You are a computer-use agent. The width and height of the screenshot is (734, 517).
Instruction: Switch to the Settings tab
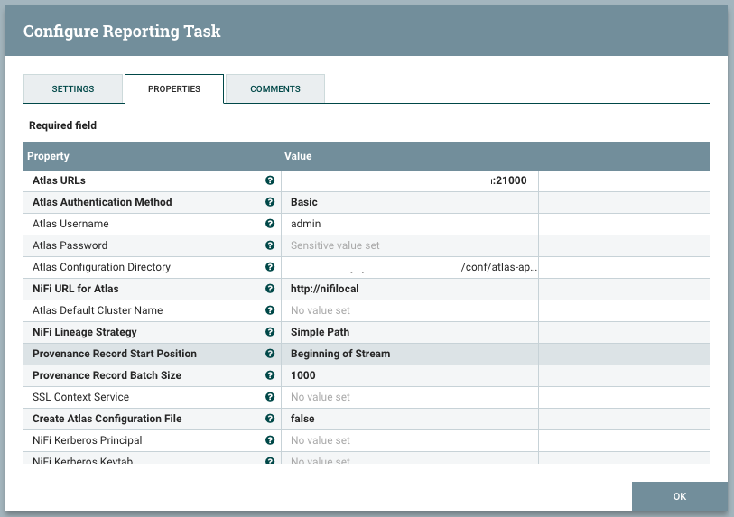73,89
